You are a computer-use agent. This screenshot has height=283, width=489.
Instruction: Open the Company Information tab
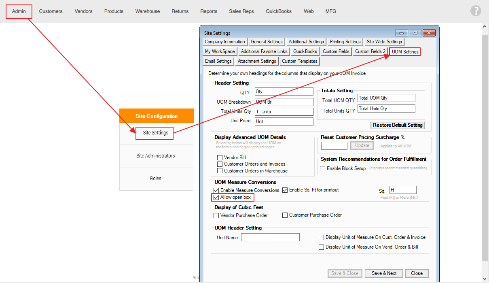(x=224, y=42)
